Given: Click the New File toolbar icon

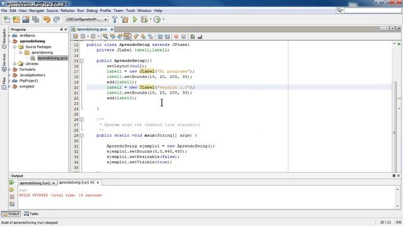Looking at the screenshot, I should click(x=7, y=19).
